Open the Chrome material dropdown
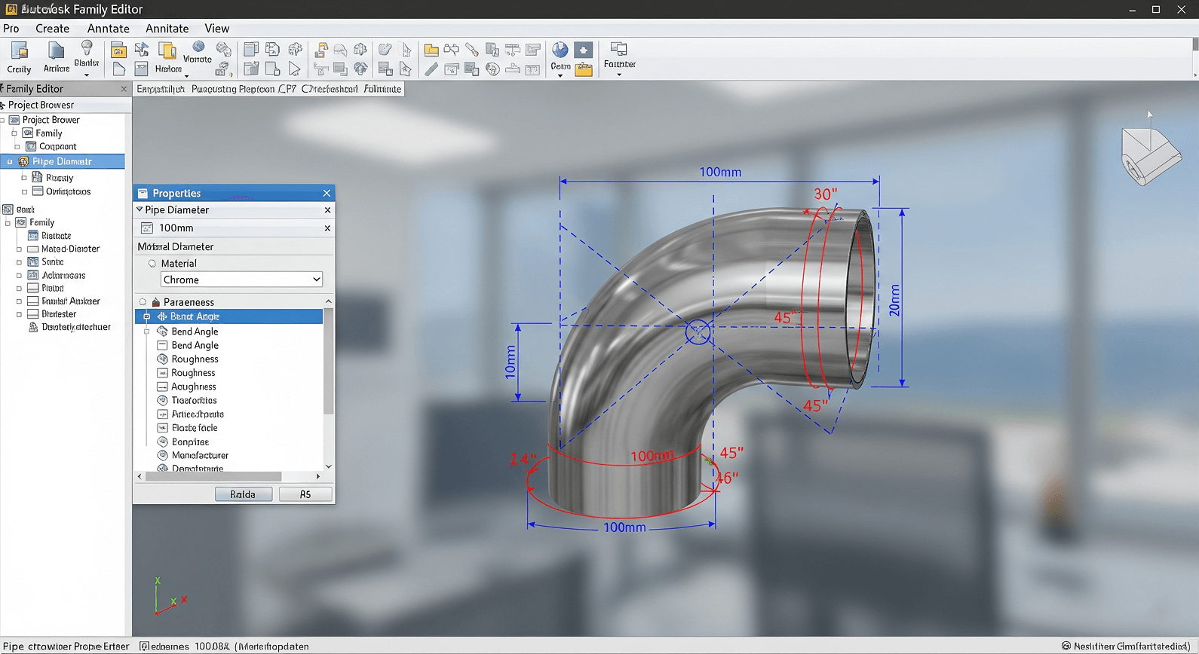 click(241, 280)
